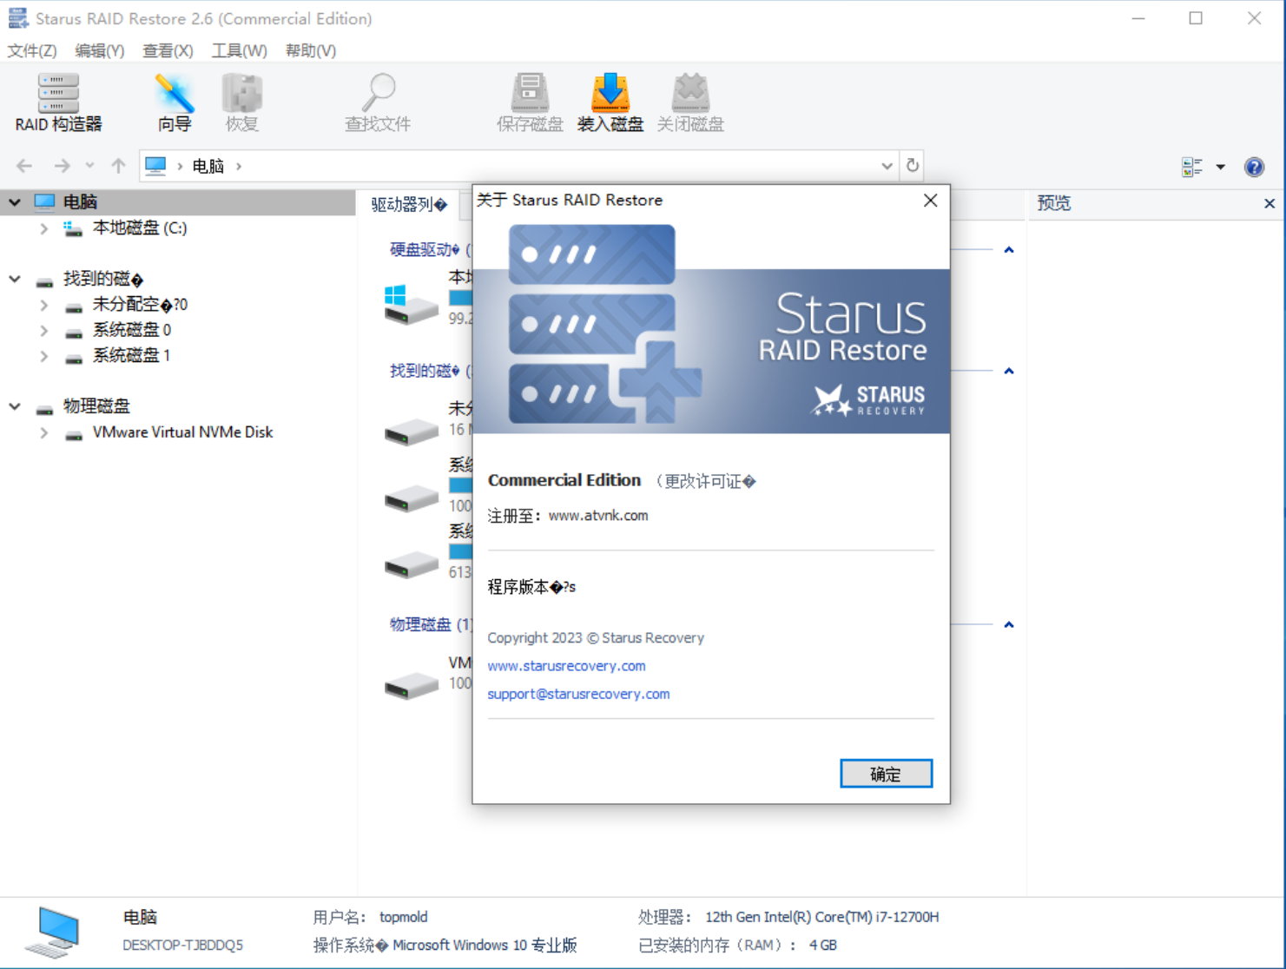Select 系统磁盘 1 in tree
This screenshot has height=969, width=1286.
(132, 356)
